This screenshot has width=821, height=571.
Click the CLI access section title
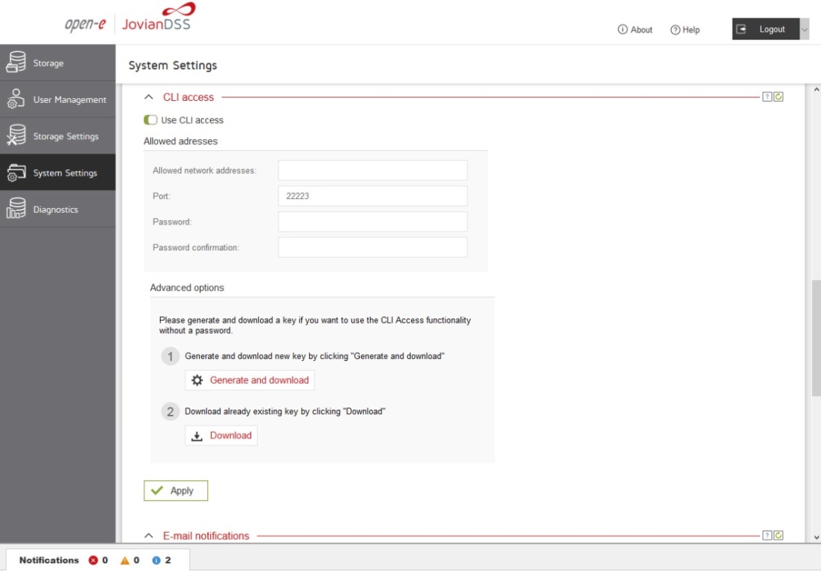(x=189, y=97)
